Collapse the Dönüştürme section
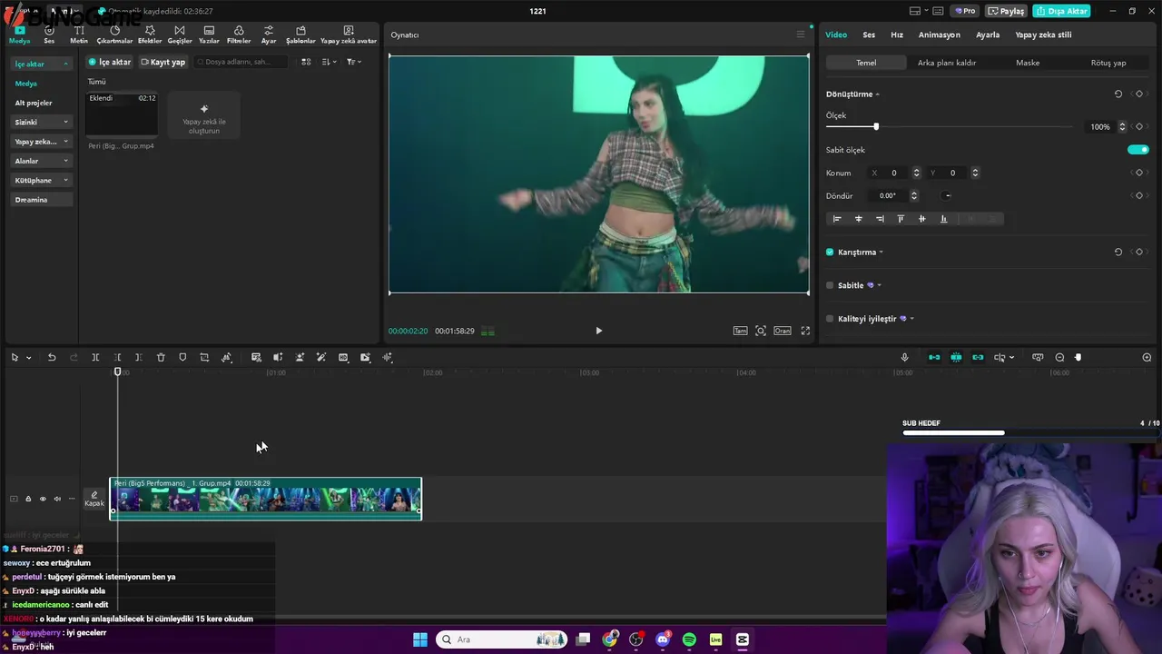 click(877, 94)
